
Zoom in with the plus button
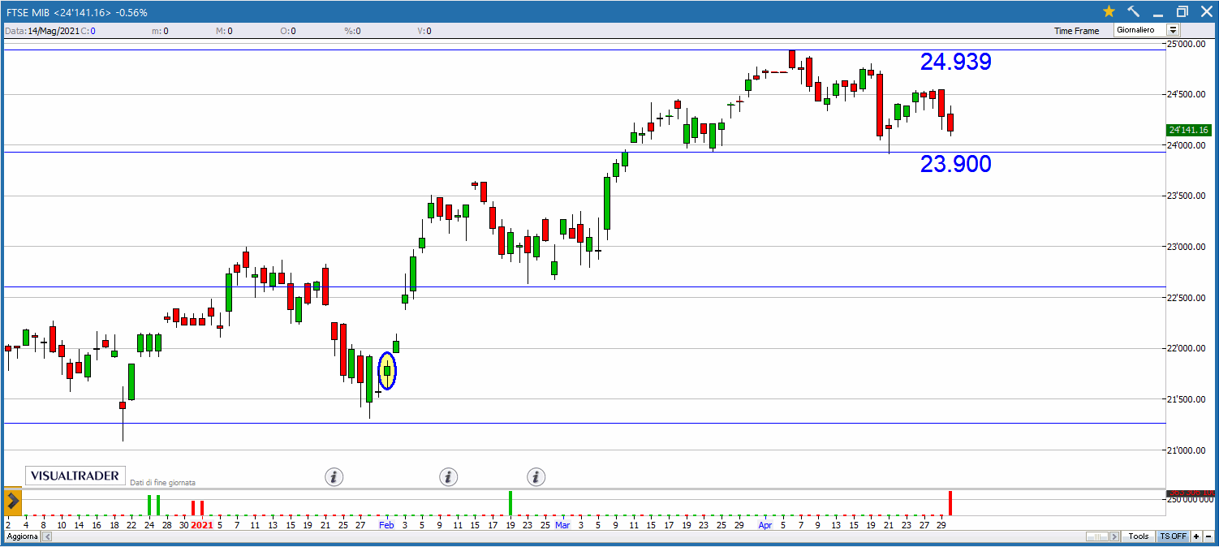point(1196,536)
